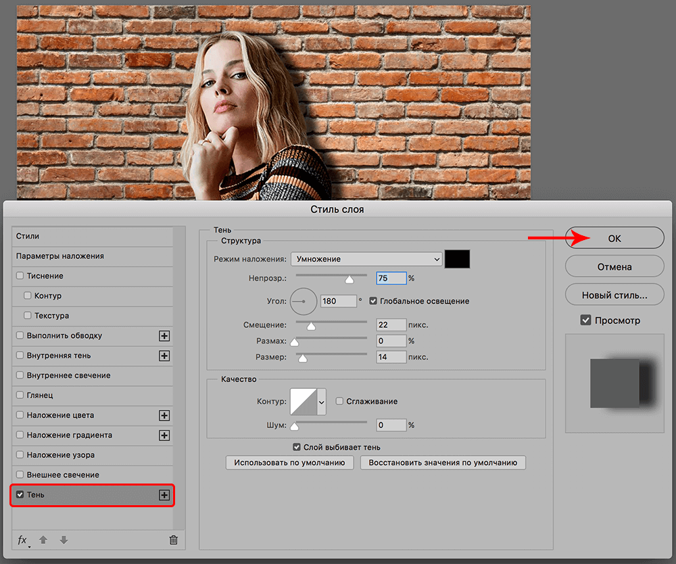This screenshot has width=676, height=564.
Task: Uncheck the Просмотр preview checkbox
Action: point(585,321)
